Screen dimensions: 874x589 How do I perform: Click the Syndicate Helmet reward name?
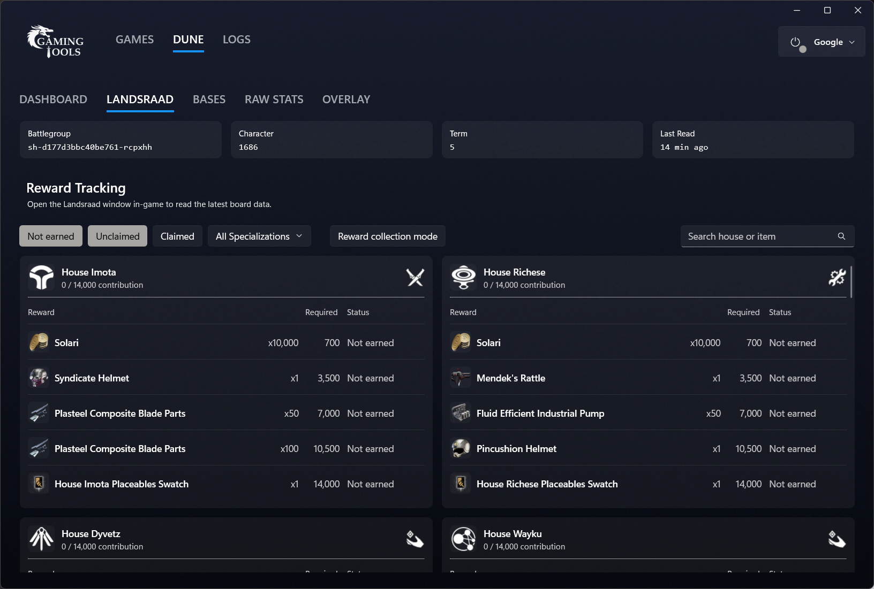pyautogui.click(x=92, y=378)
